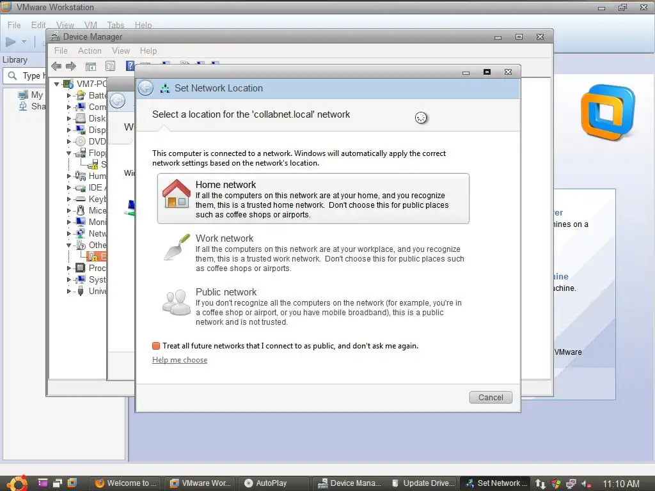Open the Ubuntu logo menu on taskbar

tap(17, 483)
